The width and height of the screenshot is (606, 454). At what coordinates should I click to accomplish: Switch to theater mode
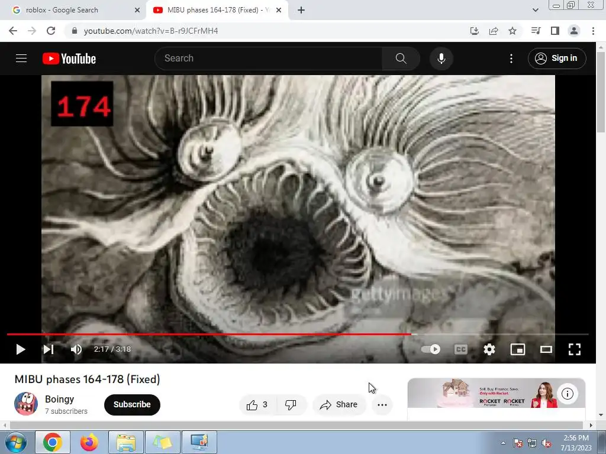pyautogui.click(x=546, y=349)
